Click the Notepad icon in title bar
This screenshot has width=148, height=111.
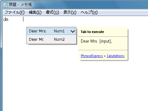click(x=5, y=5)
